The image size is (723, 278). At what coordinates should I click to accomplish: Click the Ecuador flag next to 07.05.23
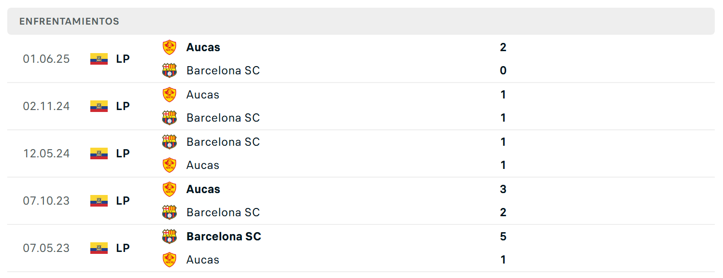tap(99, 248)
